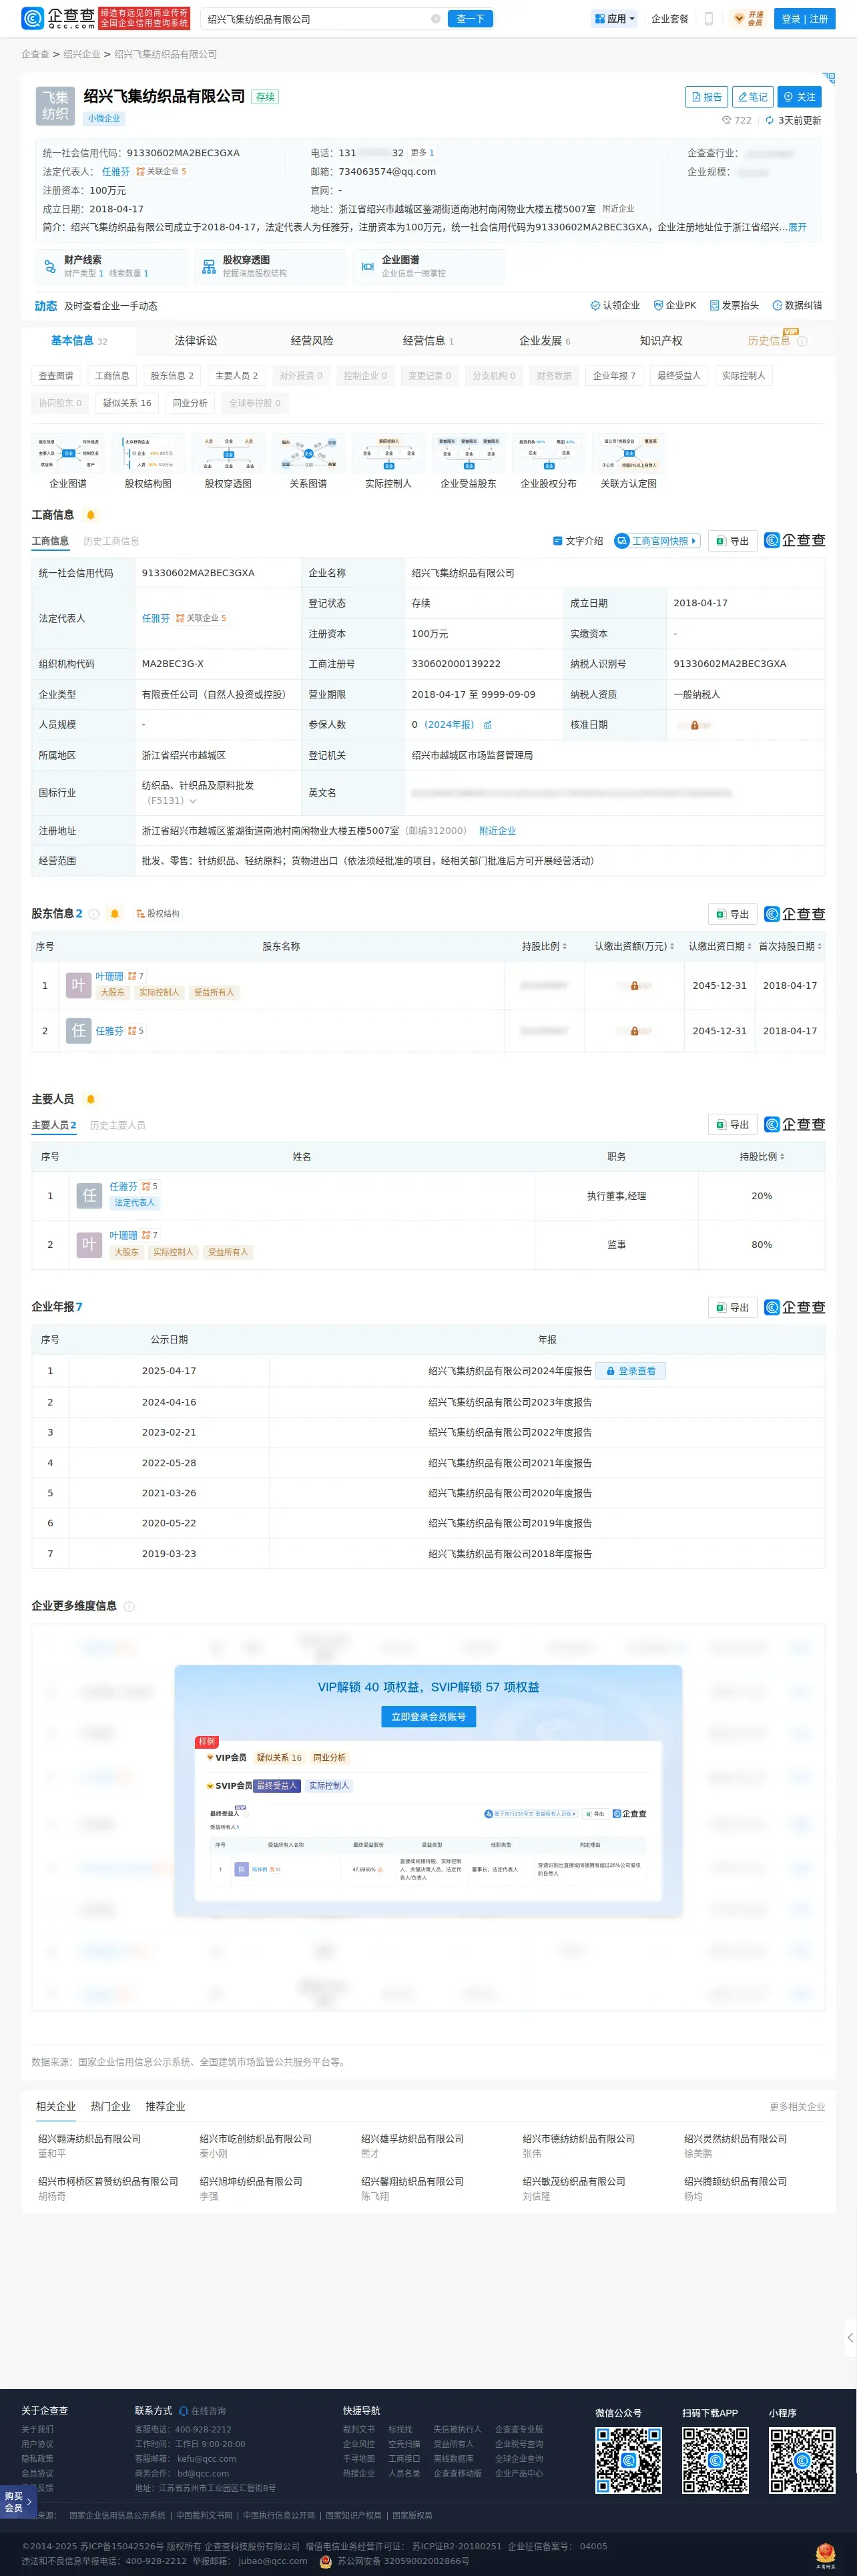
Task: Click the 报告 button
Action: [x=706, y=97]
